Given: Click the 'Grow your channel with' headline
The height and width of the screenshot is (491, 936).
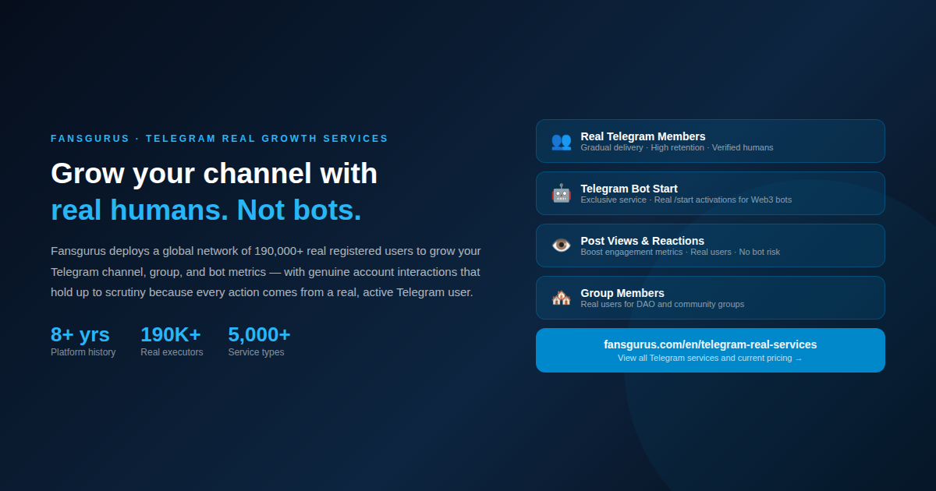Looking at the screenshot, I should pyautogui.click(x=214, y=173).
